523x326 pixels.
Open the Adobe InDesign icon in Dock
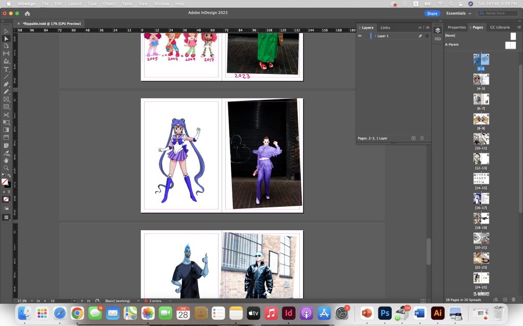point(289,313)
